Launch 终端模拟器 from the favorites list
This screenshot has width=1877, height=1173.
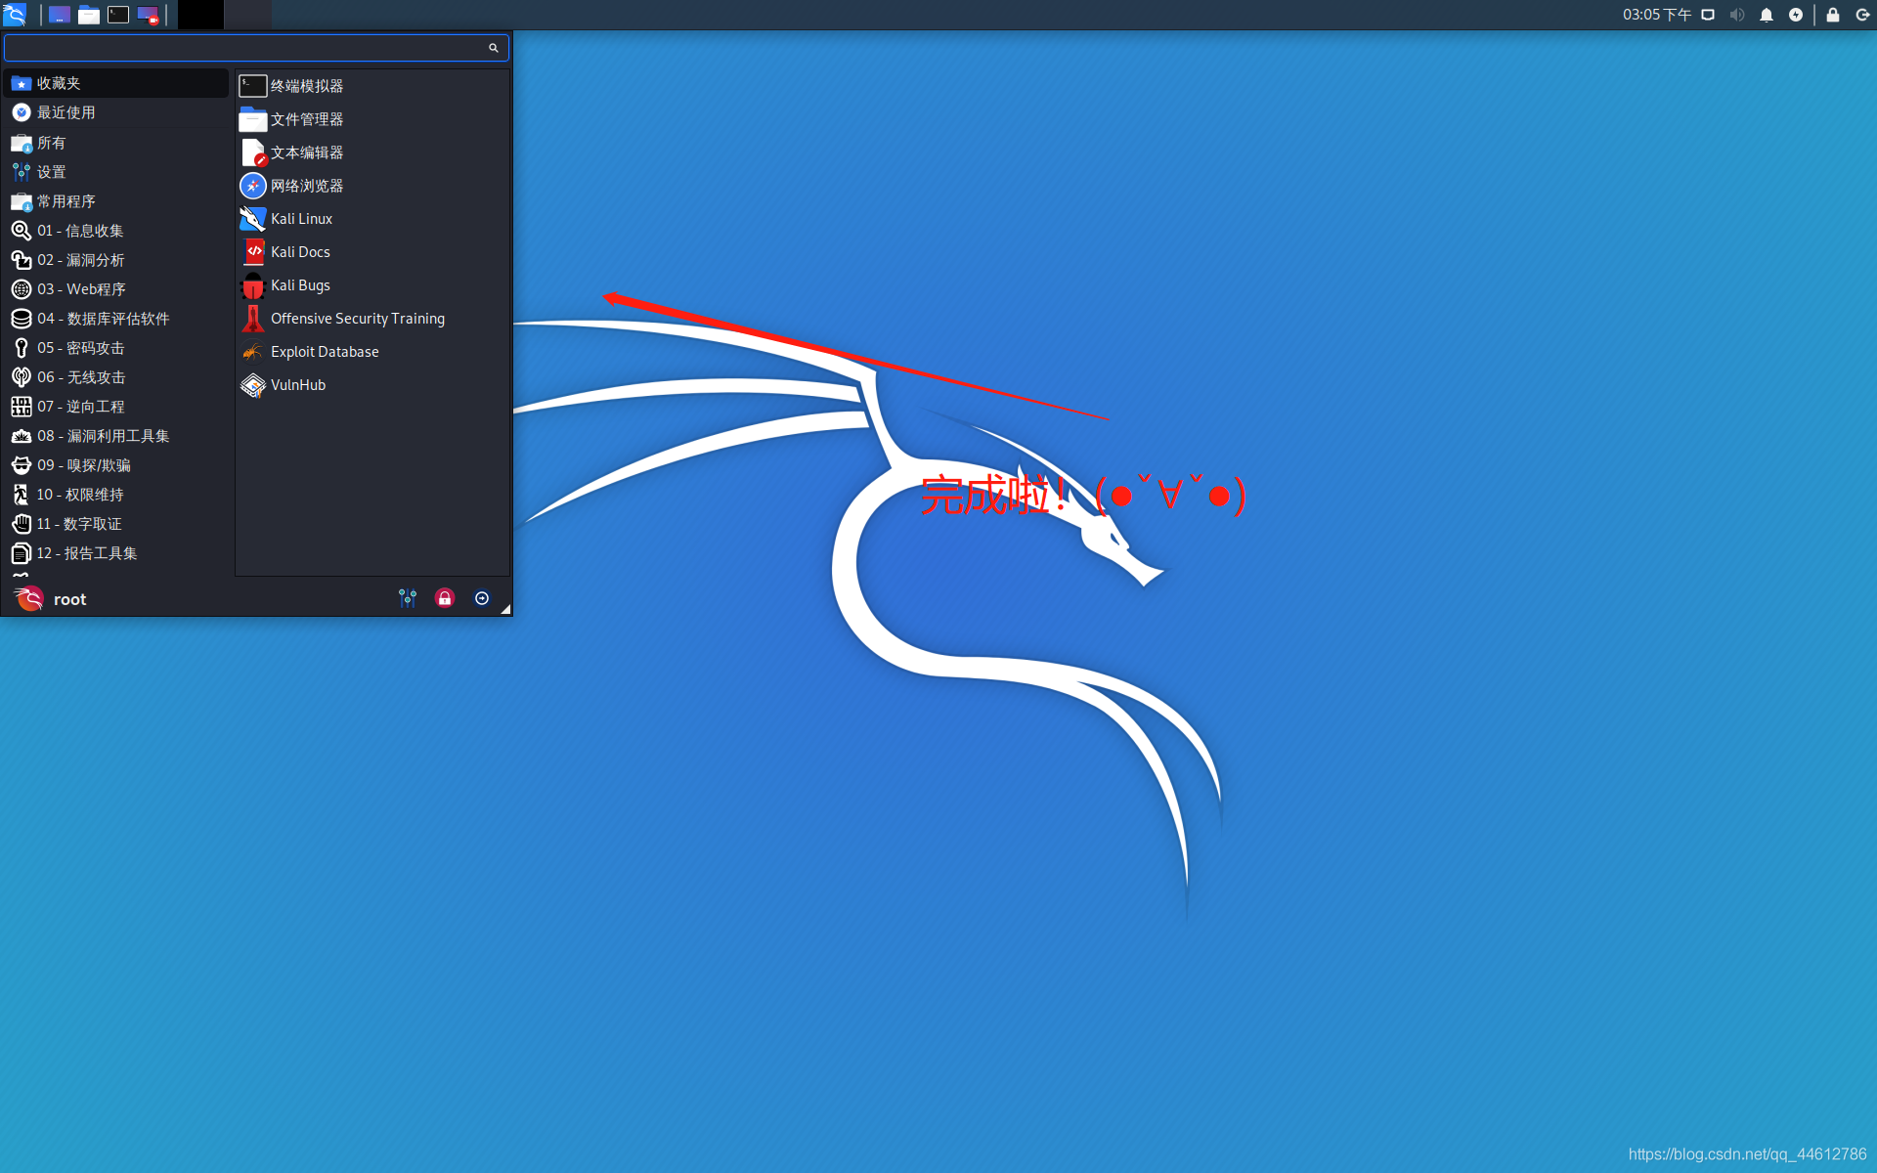click(x=306, y=86)
